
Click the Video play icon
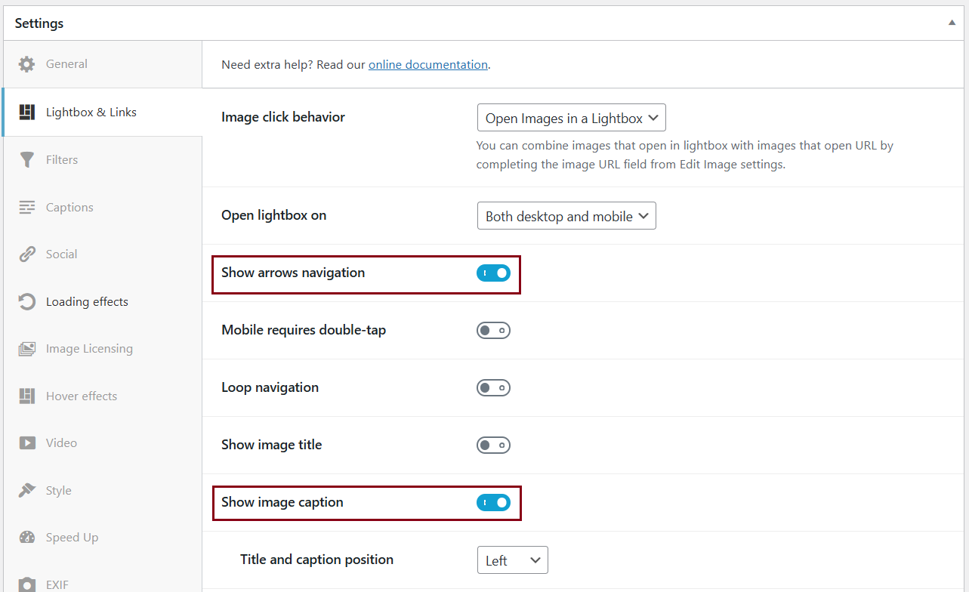pos(27,443)
